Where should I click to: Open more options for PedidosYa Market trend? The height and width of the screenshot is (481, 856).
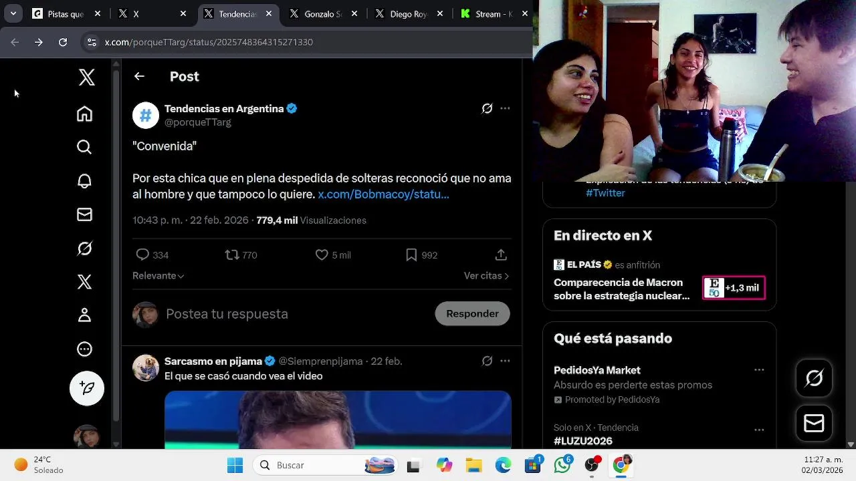point(759,370)
